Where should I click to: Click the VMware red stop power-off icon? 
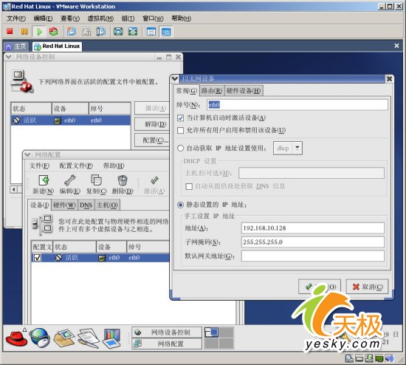10,31
